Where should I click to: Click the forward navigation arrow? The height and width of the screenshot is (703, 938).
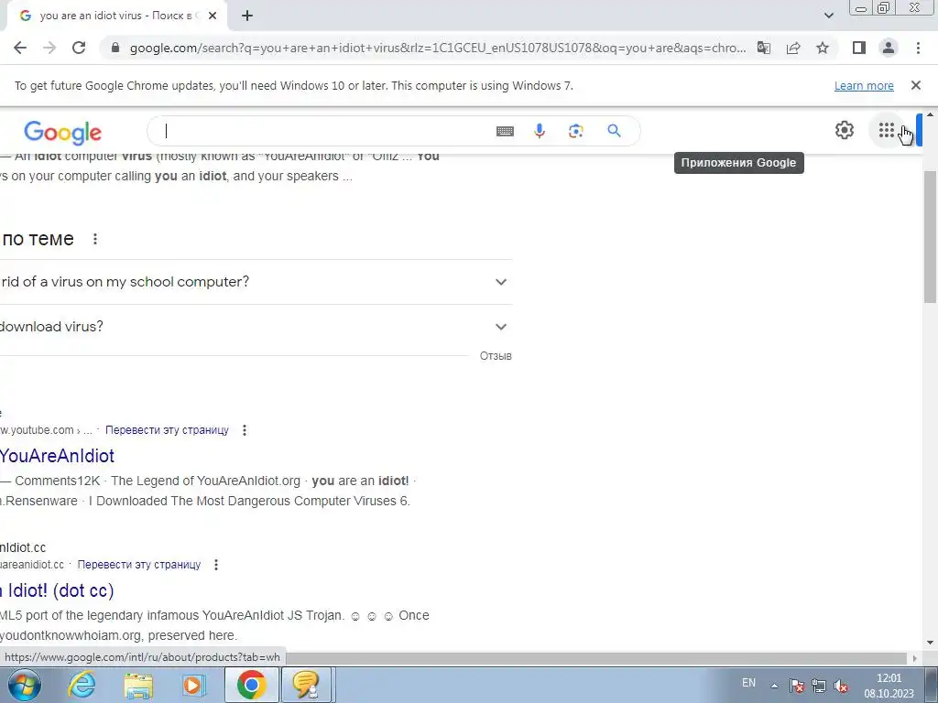click(x=49, y=48)
